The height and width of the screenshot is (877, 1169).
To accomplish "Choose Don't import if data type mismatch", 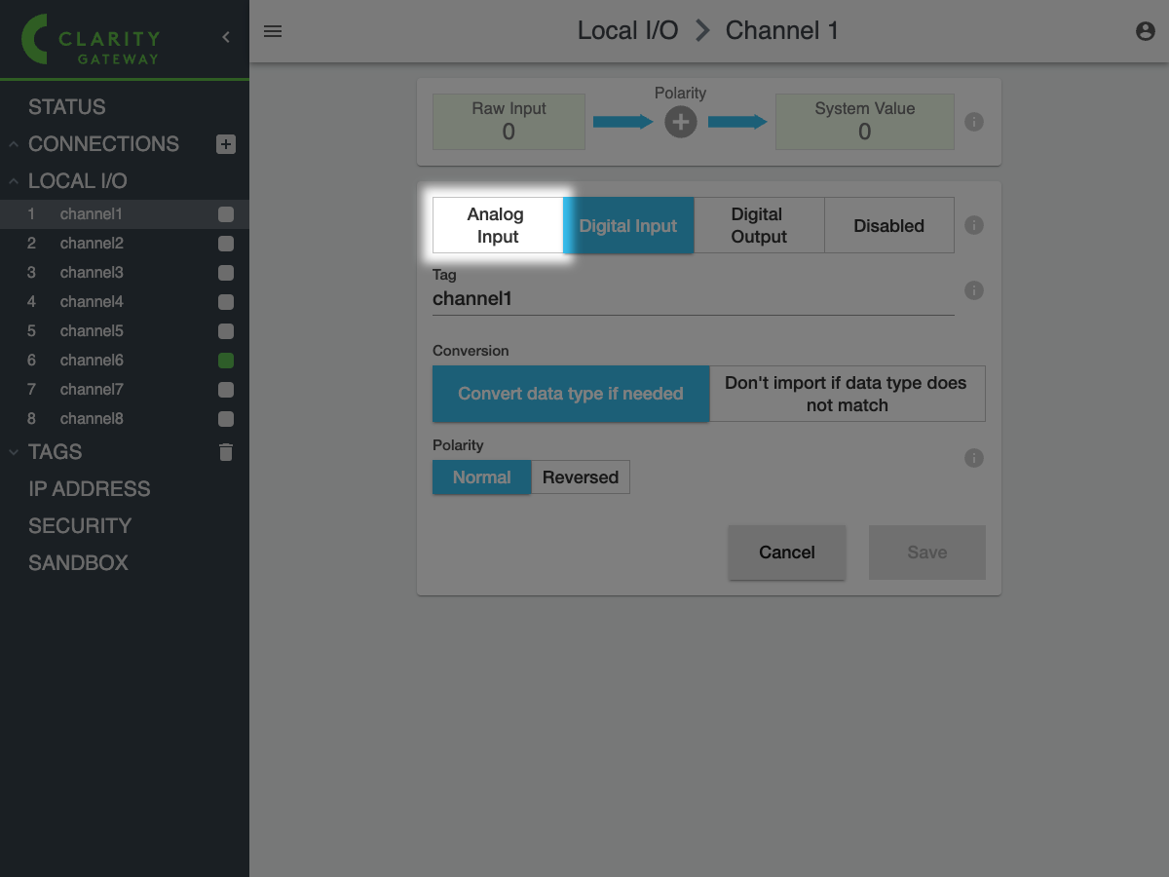I will pyautogui.click(x=847, y=394).
